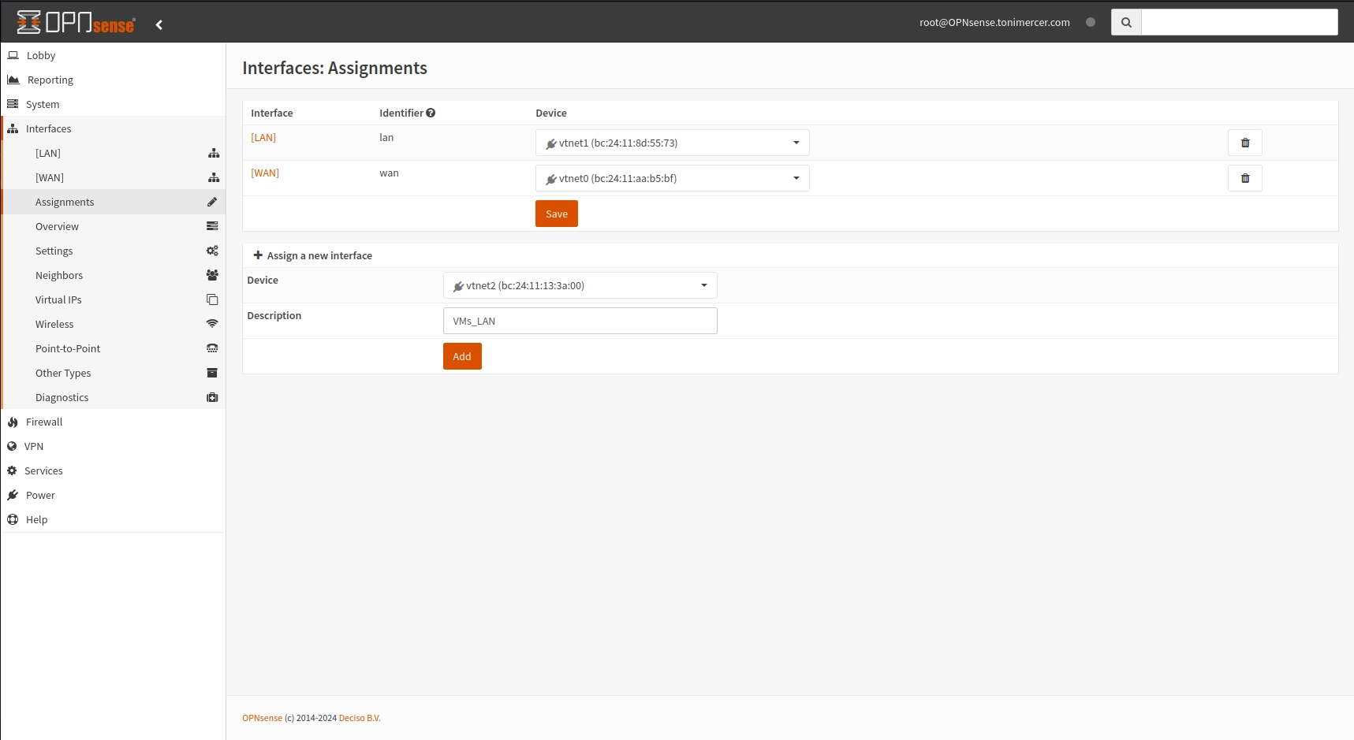The width and height of the screenshot is (1354, 740).
Task: Open the Neighbors page
Action: coord(113,275)
